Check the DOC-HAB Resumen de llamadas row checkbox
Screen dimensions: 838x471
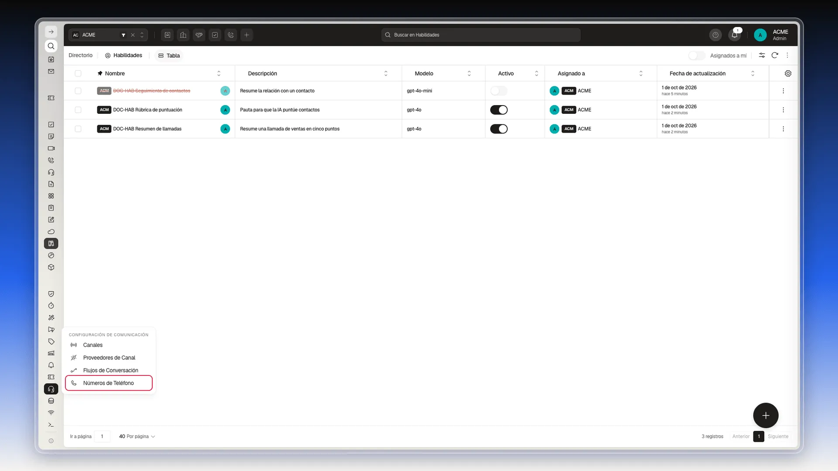[x=78, y=129]
